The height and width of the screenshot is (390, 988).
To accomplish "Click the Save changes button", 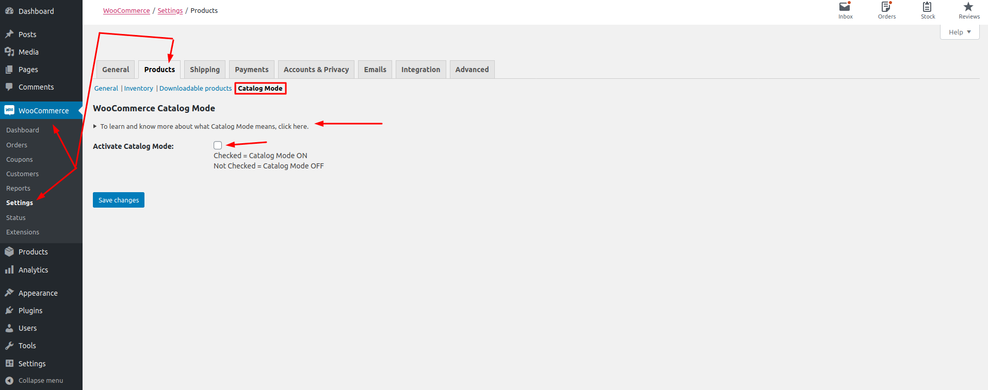I will (x=119, y=200).
